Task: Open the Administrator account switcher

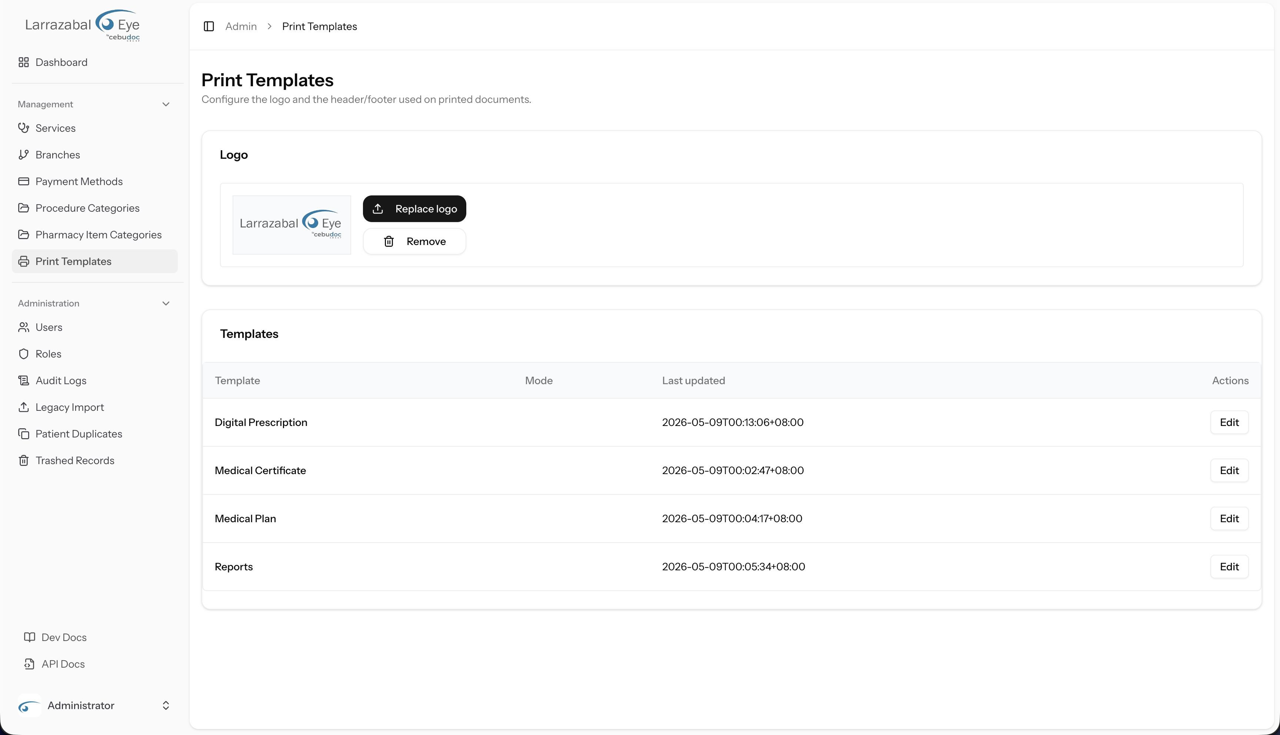Action: 95,706
